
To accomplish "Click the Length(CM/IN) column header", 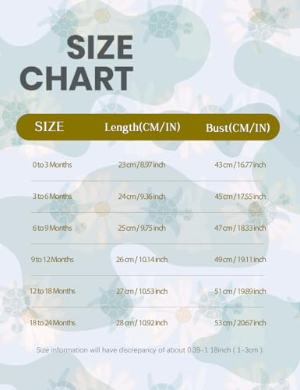I will pyautogui.click(x=143, y=127).
